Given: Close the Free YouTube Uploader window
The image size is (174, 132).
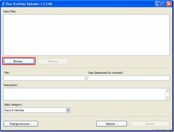Looking at the screenshot, I should point(169,4).
